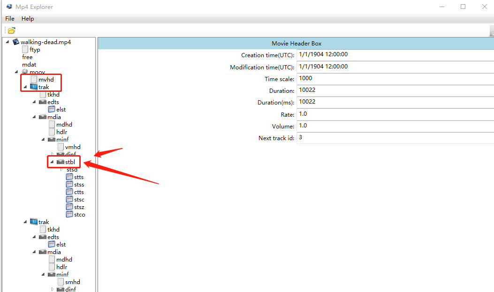Select the stsz tree entry

79,207
